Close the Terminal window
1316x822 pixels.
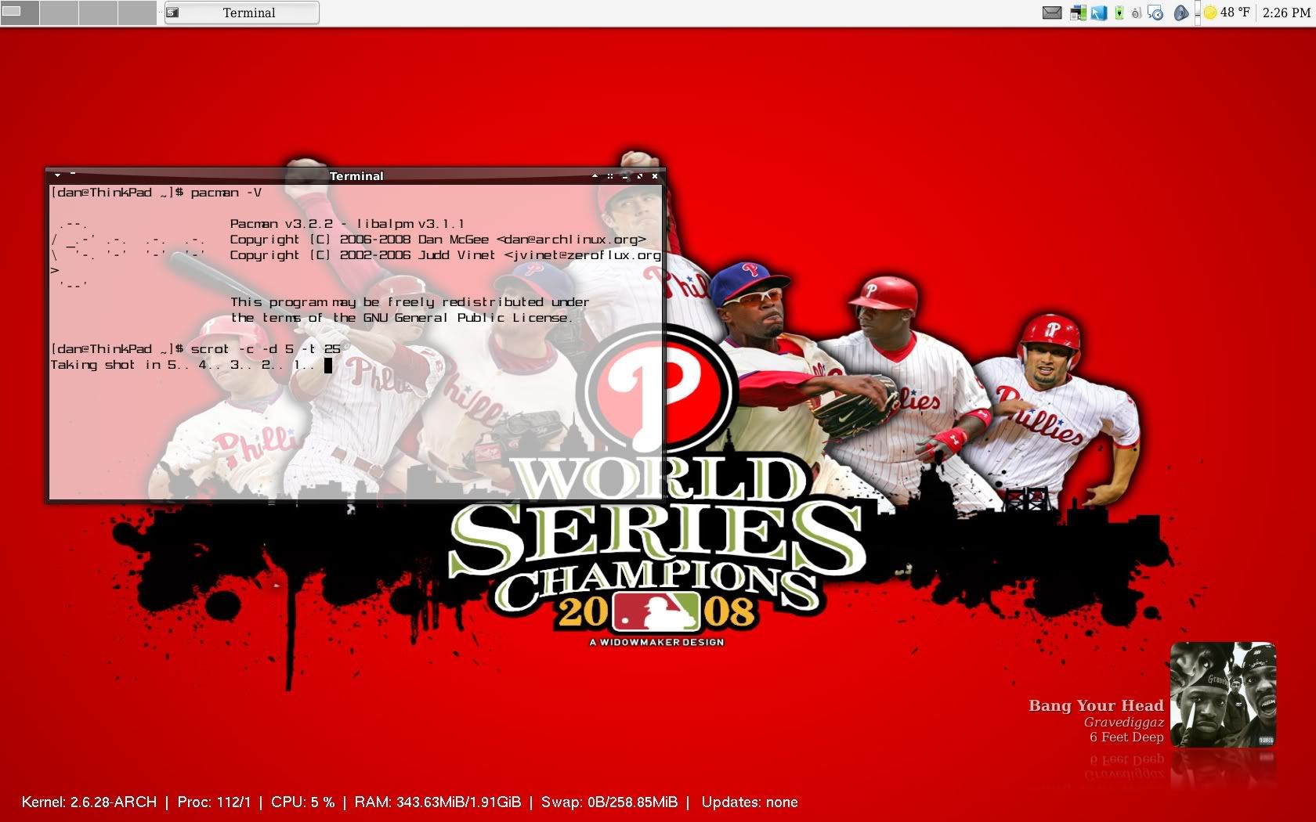tap(655, 176)
